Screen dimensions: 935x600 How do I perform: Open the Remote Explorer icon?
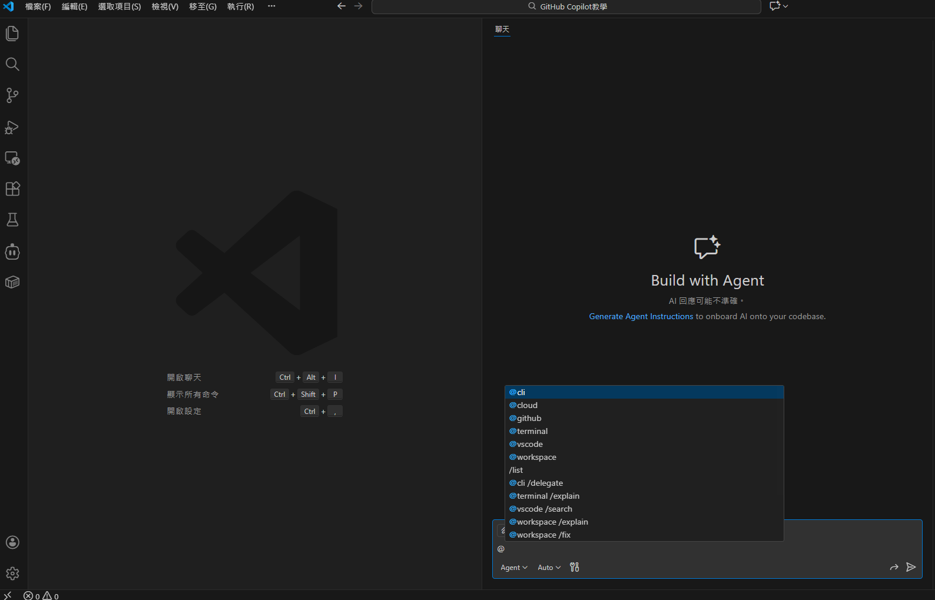(x=12, y=158)
